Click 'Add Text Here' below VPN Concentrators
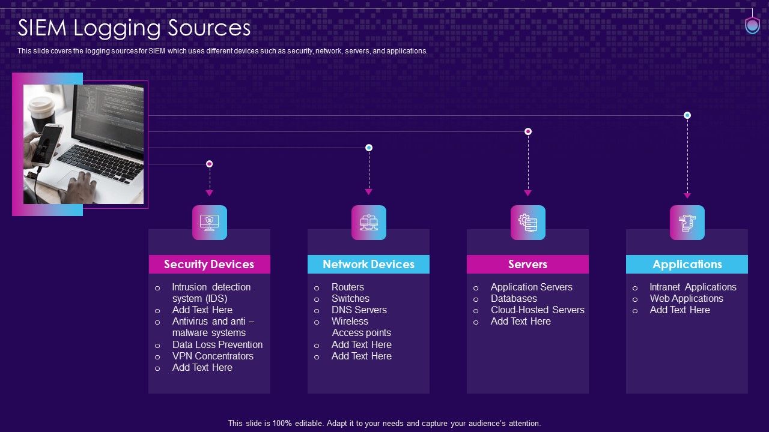The width and height of the screenshot is (769, 432). [202, 367]
